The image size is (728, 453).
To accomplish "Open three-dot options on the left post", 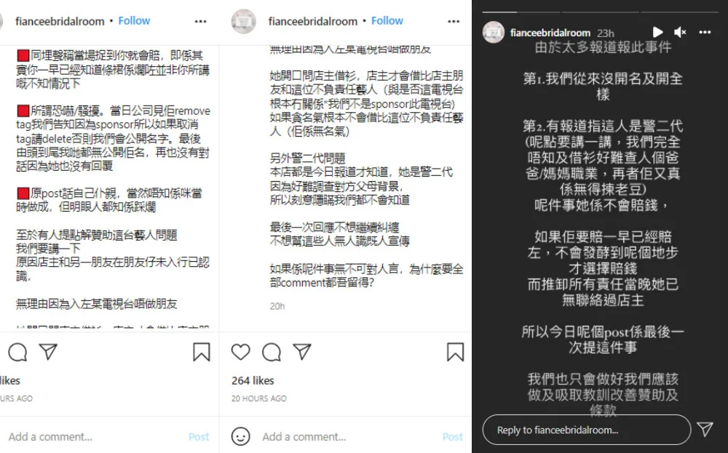I will pos(201,21).
